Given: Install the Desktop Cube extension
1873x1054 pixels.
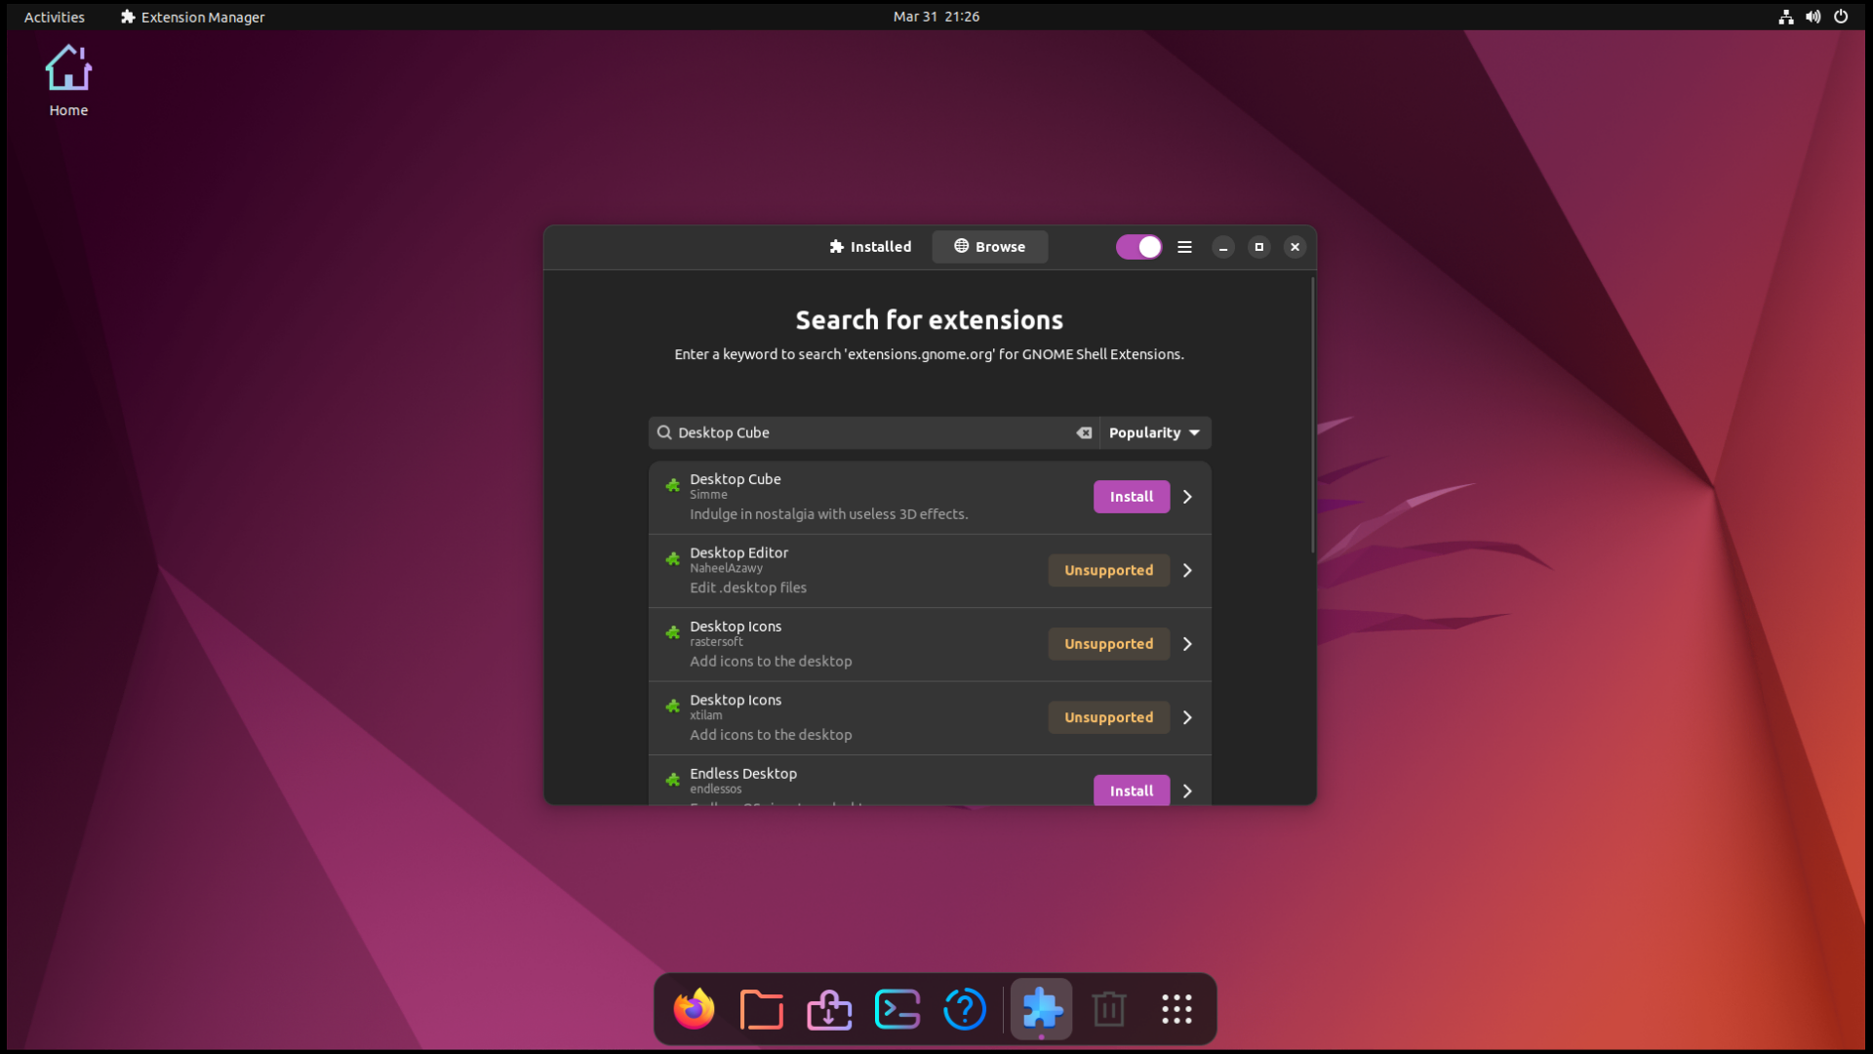Looking at the screenshot, I should coord(1132,497).
